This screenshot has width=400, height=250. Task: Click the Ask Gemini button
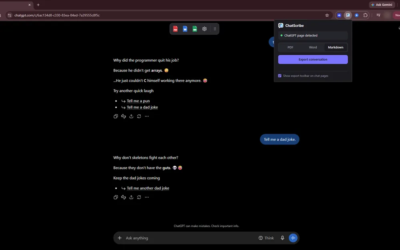click(x=382, y=4)
